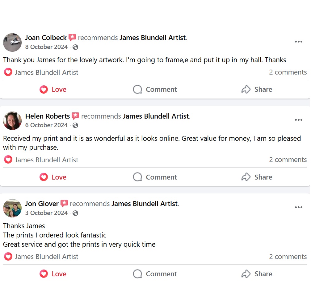Click recommendation star badge beside Joan Colbeck

(72, 38)
